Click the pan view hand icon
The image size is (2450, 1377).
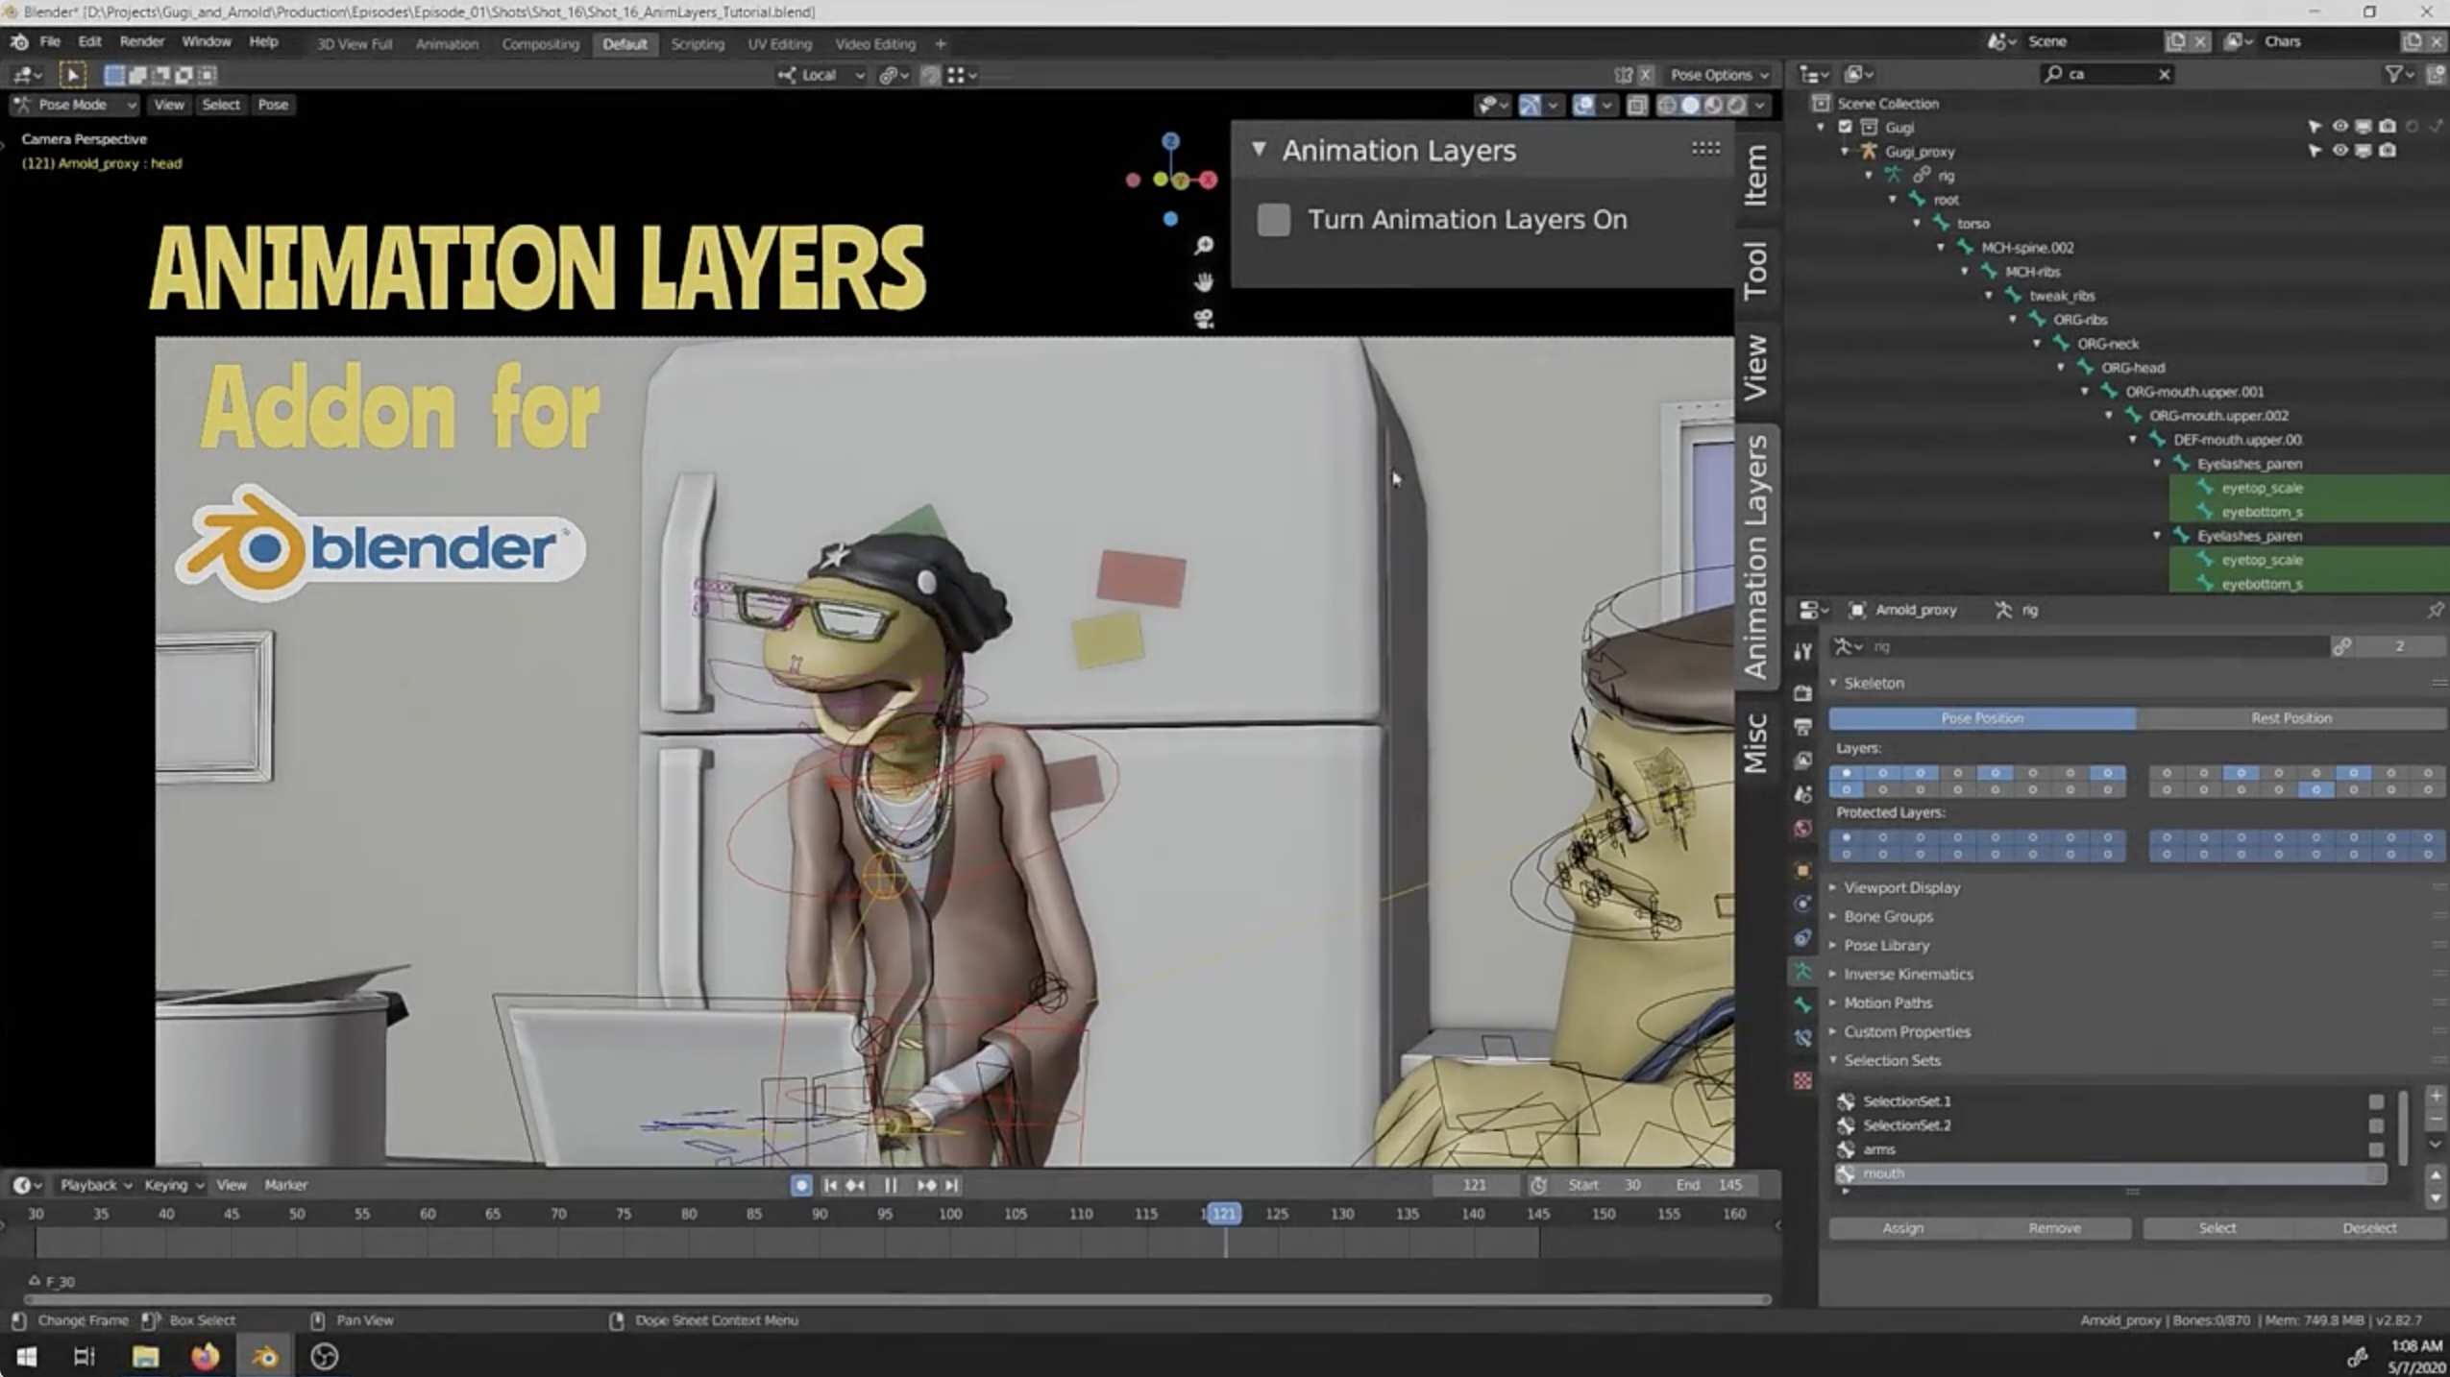click(1203, 282)
